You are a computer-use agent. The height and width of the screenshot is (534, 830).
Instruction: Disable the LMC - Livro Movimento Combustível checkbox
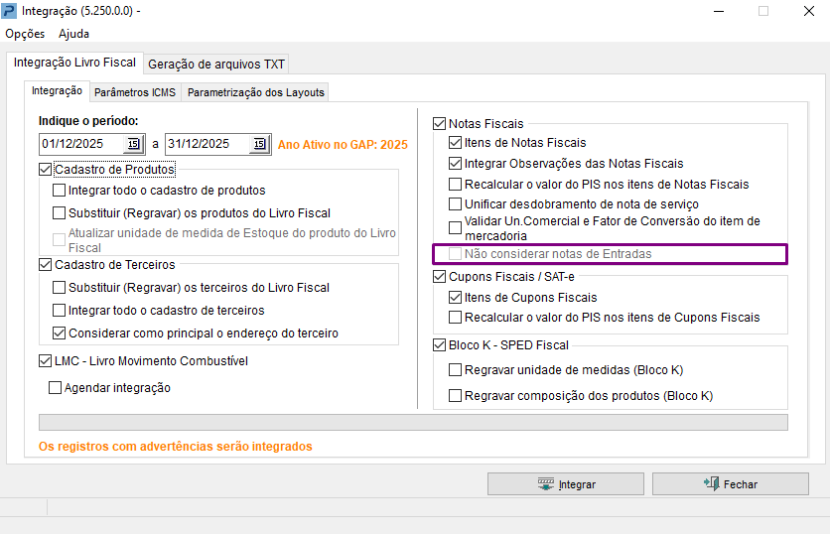46,361
